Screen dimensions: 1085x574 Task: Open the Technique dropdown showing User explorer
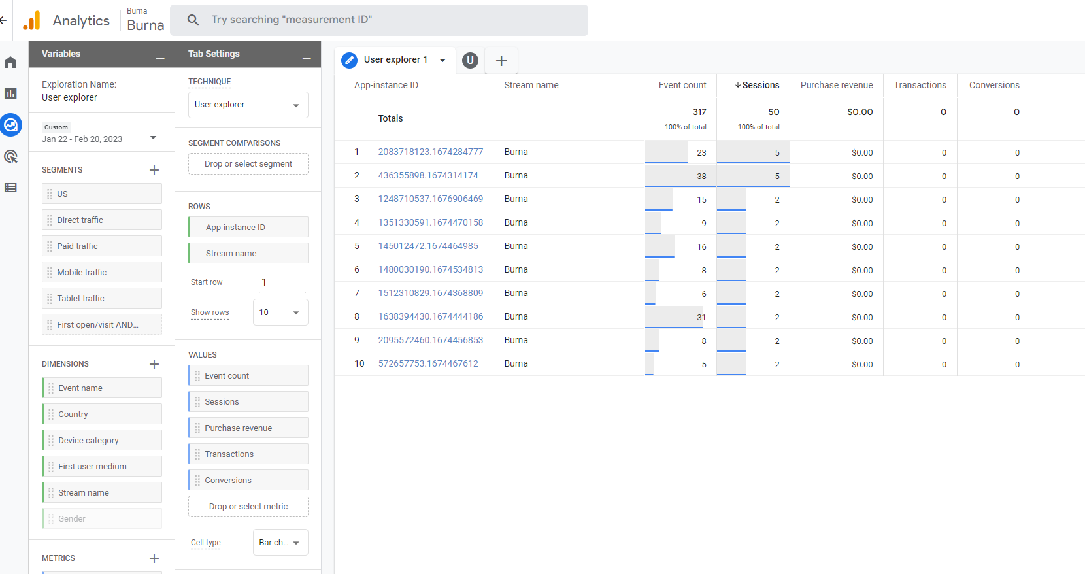[248, 105]
